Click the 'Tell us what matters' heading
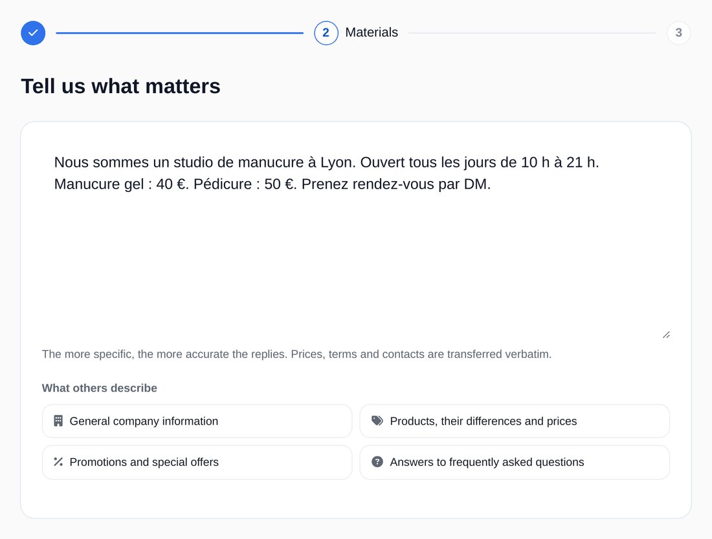This screenshot has height=539, width=712. (x=121, y=86)
